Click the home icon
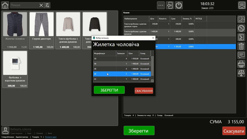This screenshot has width=247, height=139. (5, 5)
